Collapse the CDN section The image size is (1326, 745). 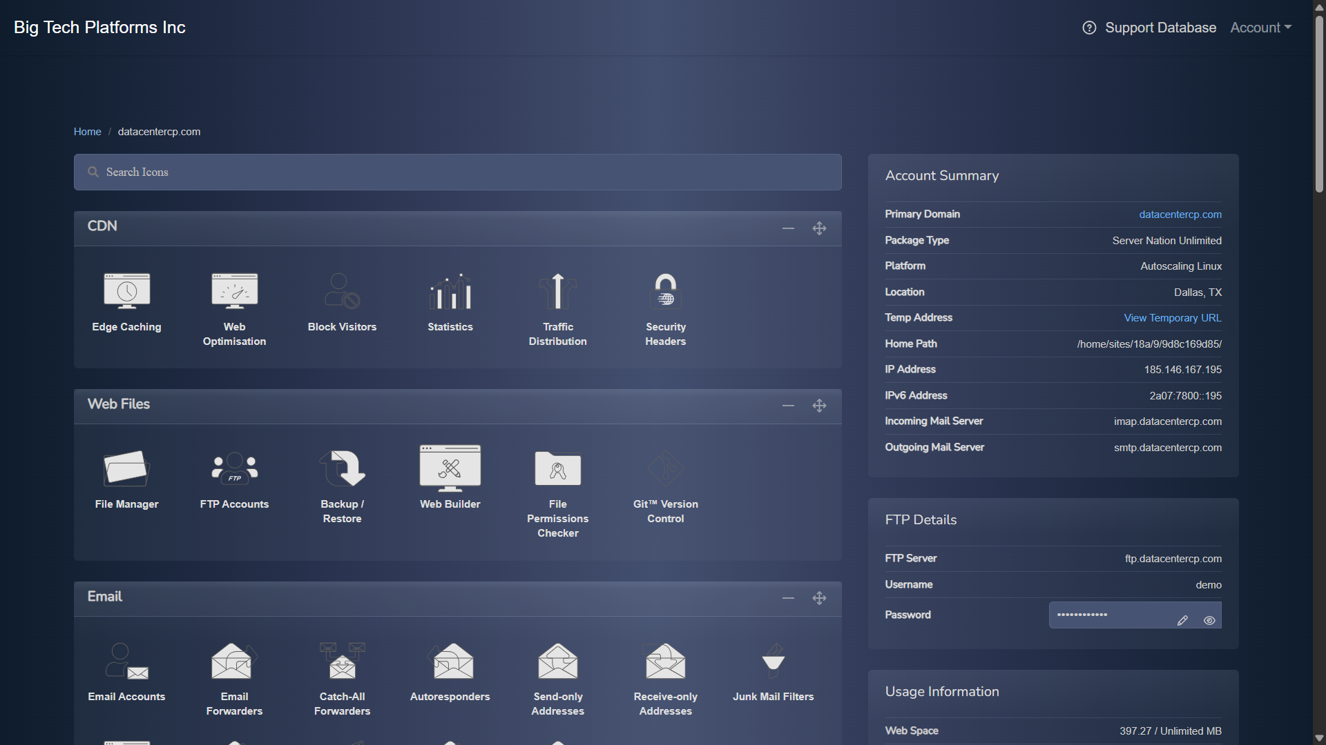(788, 228)
